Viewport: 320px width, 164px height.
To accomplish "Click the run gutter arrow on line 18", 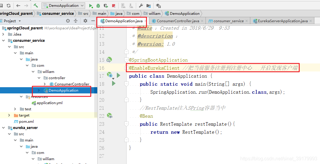I will pos(114,83).
